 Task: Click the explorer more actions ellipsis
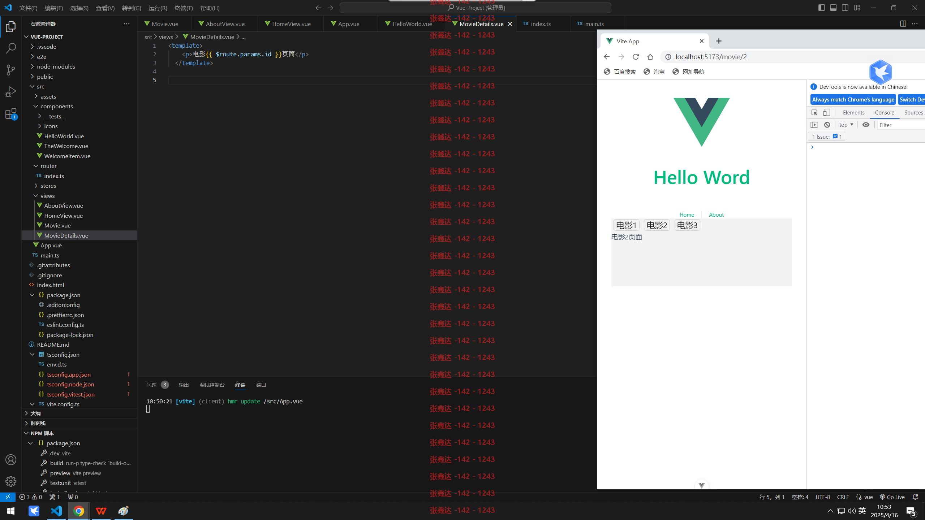point(126,24)
